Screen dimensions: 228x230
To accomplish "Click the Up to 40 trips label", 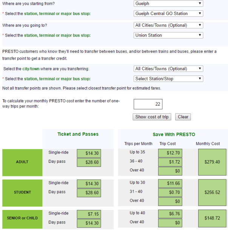I will pyautogui.click(x=137, y=213).
